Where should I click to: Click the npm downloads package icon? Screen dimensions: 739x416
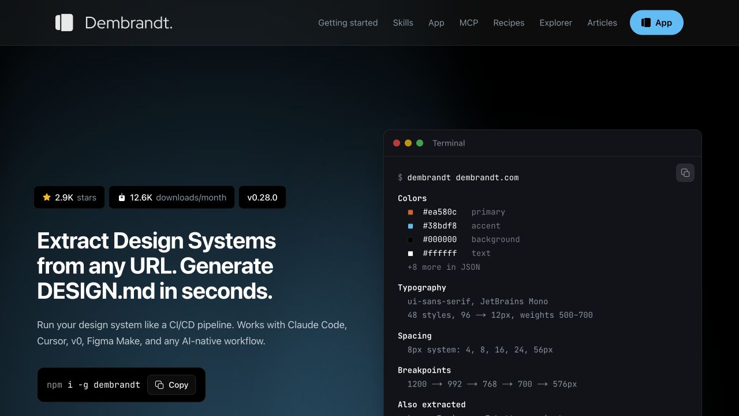(x=122, y=197)
